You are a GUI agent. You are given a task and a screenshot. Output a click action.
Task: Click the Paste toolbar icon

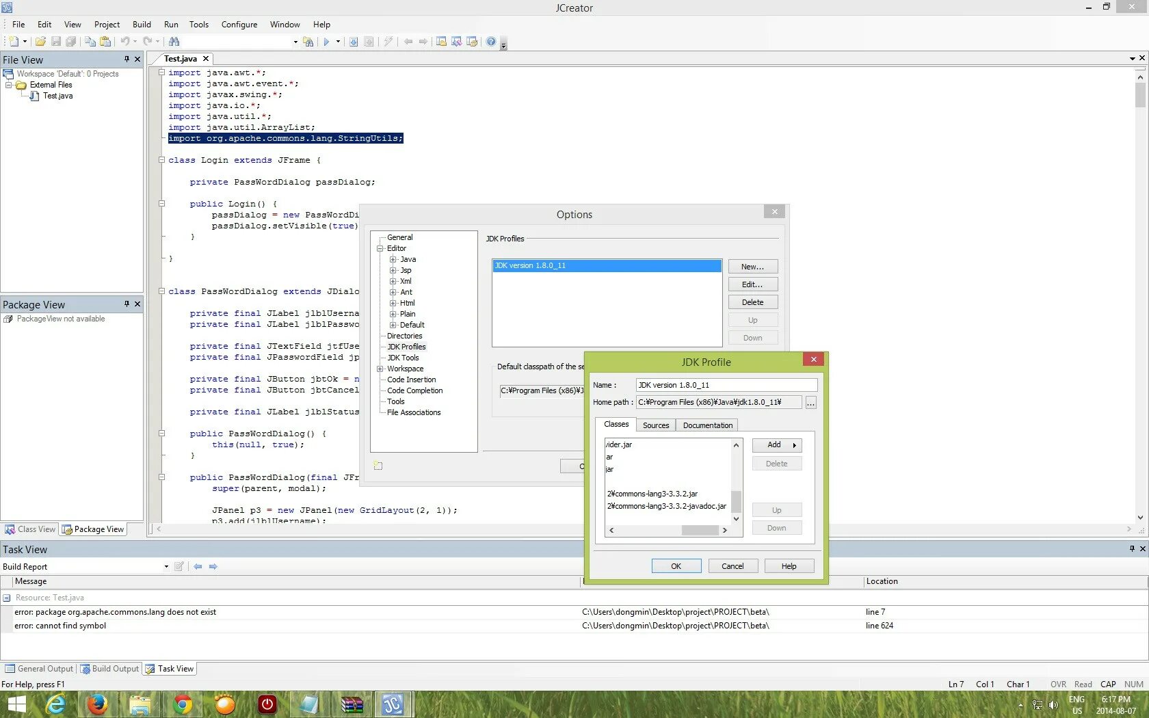tap(105, 42)
